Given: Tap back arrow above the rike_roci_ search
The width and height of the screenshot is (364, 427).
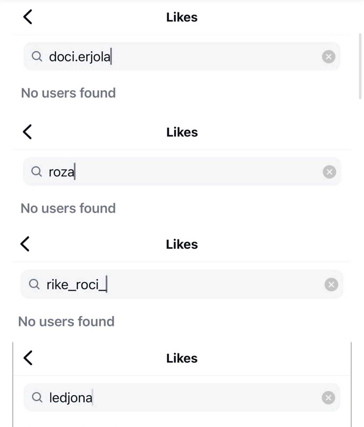Looking at the screenshot, I should [x=25, y=244].
